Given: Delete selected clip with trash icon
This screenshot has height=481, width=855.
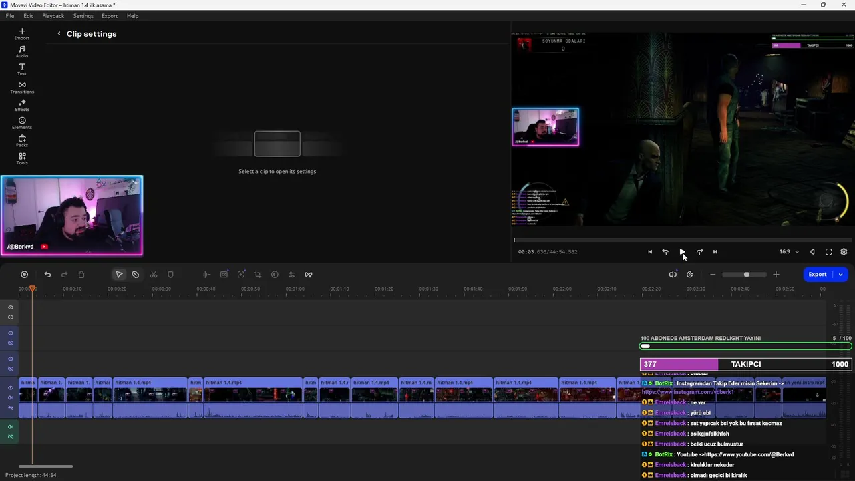Looking at the screenshot, I should [81, 275].
